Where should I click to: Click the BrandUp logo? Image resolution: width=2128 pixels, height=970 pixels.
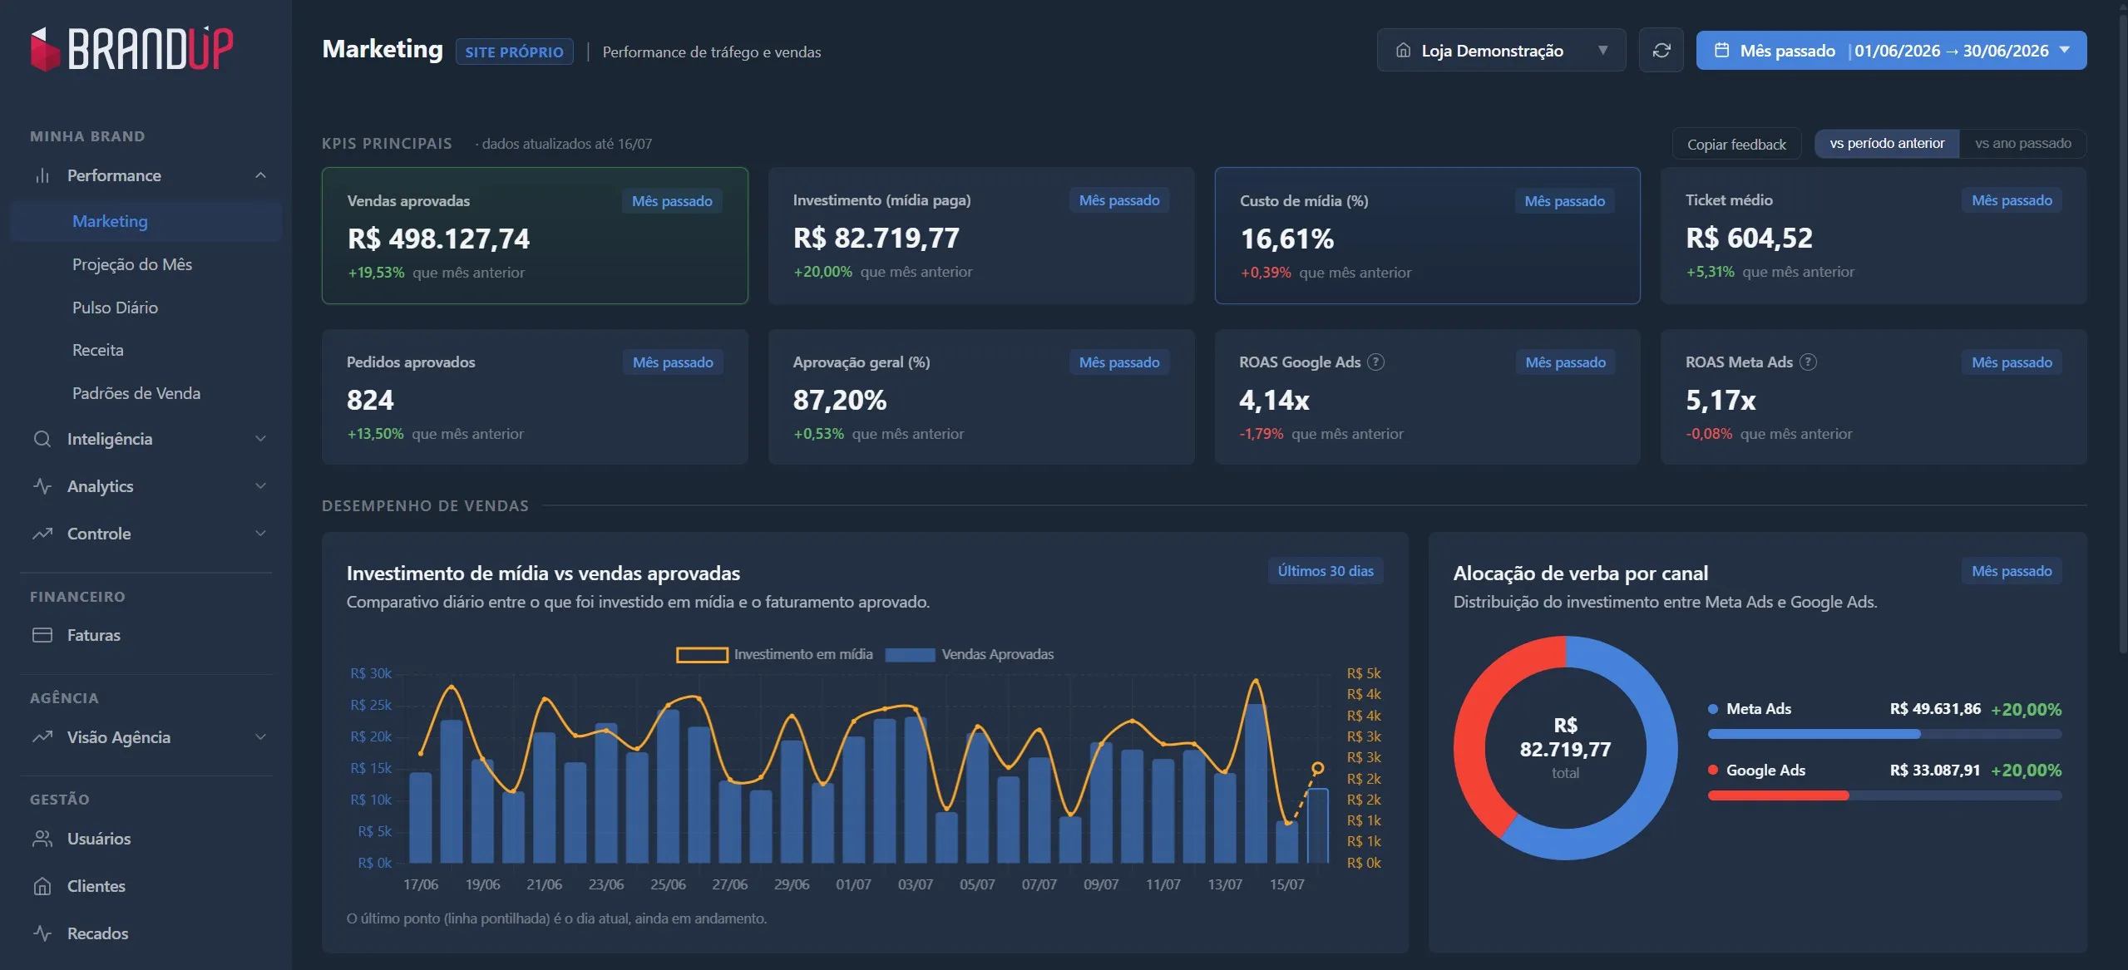(131, 48)
